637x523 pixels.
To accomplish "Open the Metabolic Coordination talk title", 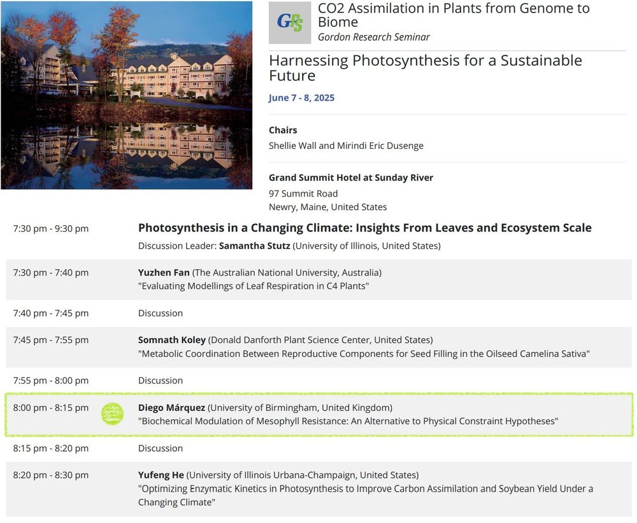I will click(x=364, y=353).
